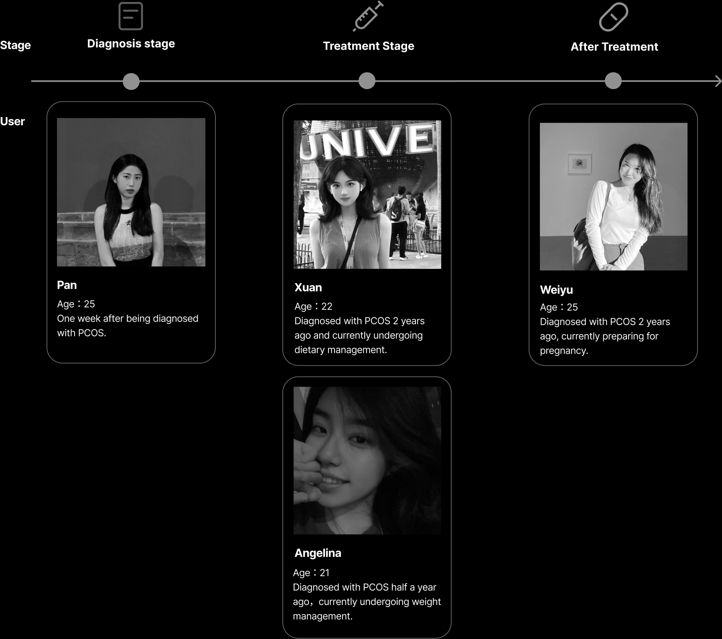Screen dimensions: 722x639
Task: Click the name Weiyu on the card
Action: pyautogui.click(x=556, y=290)
